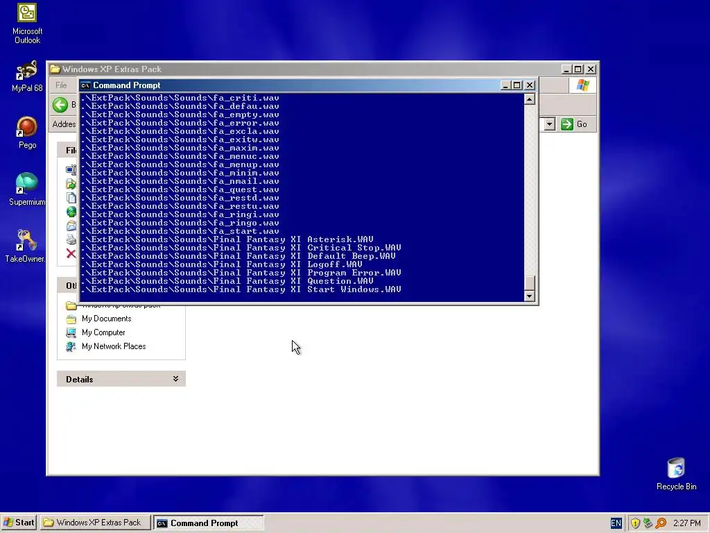Click the line ending in fa_start.wav

pyautogui.click(x=180, y=231)
